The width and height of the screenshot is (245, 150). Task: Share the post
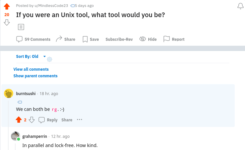click(66, 39)
